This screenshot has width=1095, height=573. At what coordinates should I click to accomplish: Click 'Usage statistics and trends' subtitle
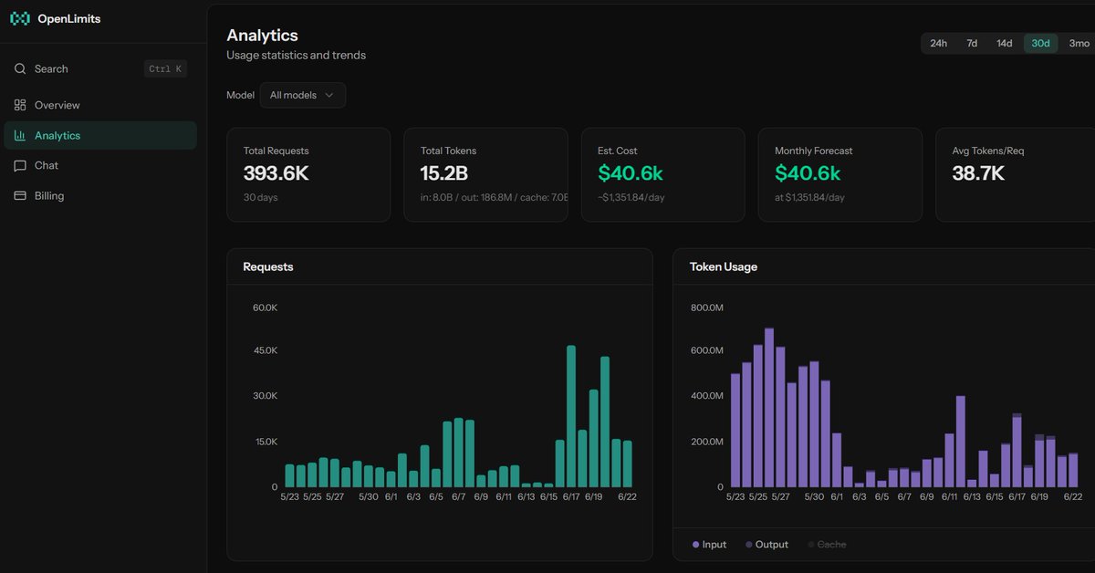point(296,55)
